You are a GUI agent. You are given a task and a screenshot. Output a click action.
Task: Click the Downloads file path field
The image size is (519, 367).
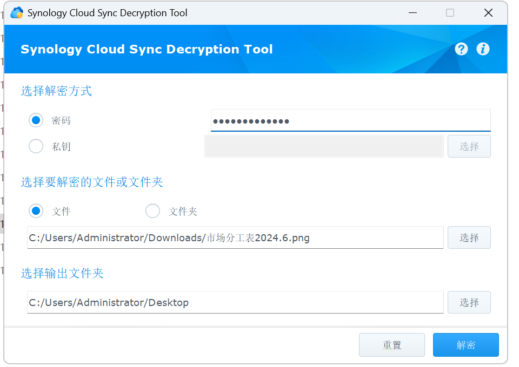(235, 237)
